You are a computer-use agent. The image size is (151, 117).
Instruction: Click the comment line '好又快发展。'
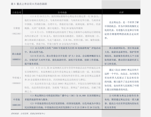coord(111,64)
